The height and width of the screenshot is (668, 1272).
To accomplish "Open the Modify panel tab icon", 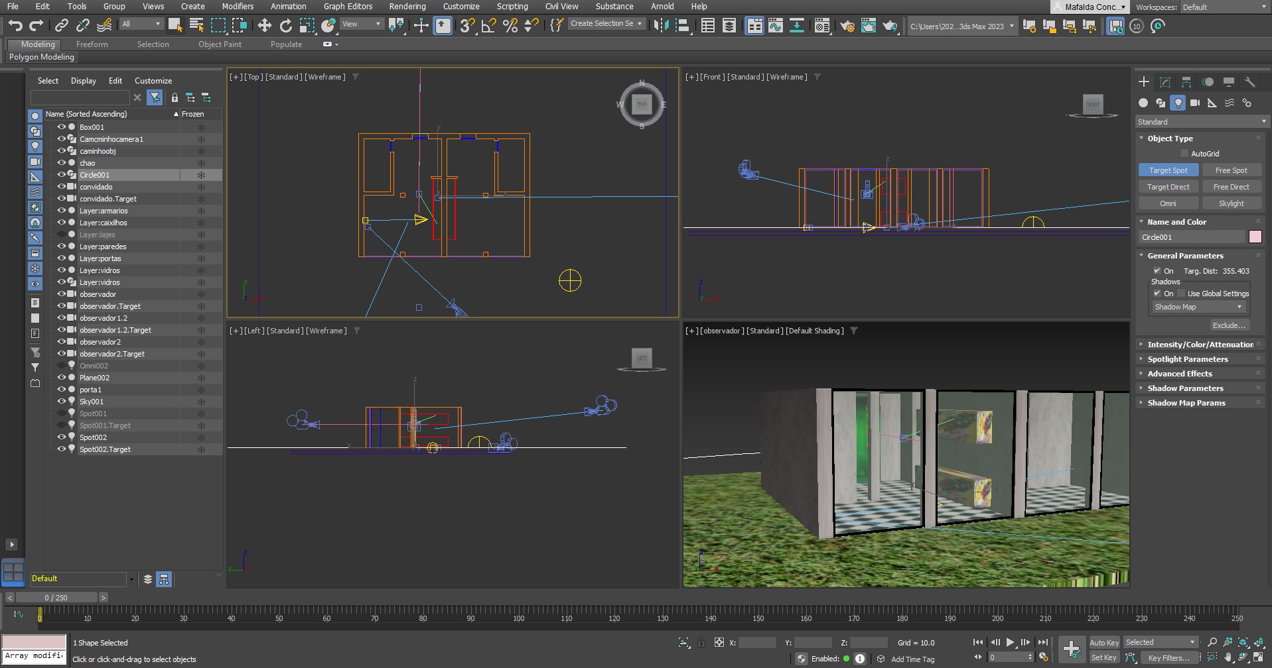I will (1165, 82).
